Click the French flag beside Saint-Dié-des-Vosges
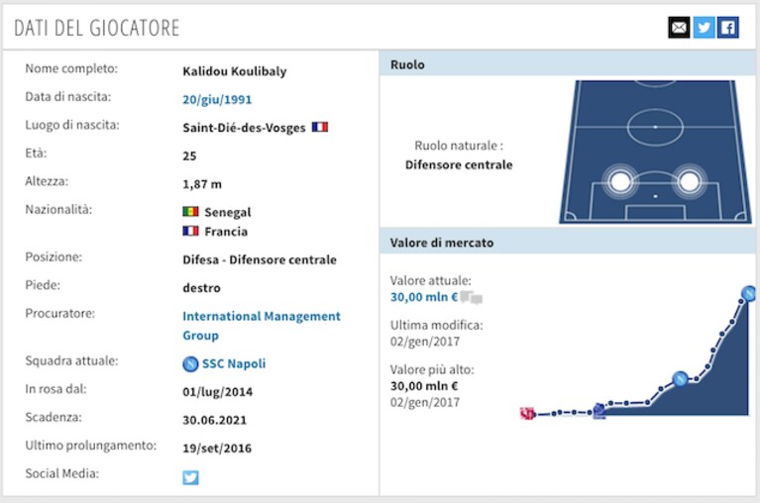The height and width of the screenshot is (503, 760). point(320,127)
